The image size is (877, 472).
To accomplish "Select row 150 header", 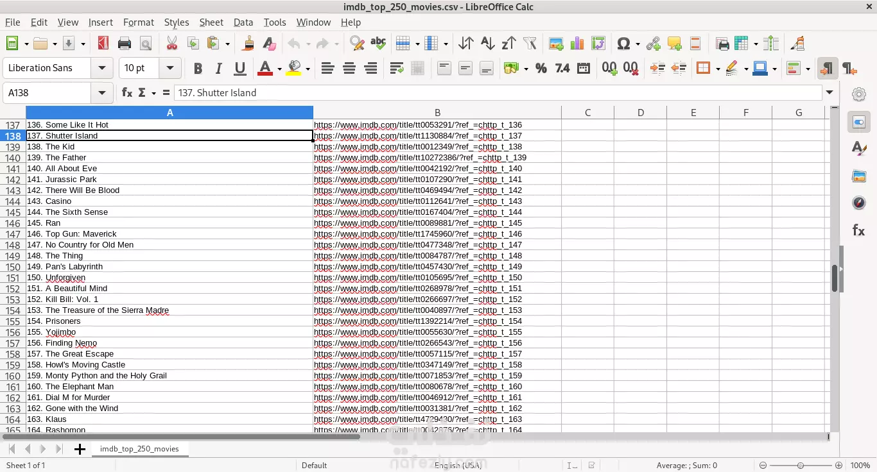I will tap(13, 267).
